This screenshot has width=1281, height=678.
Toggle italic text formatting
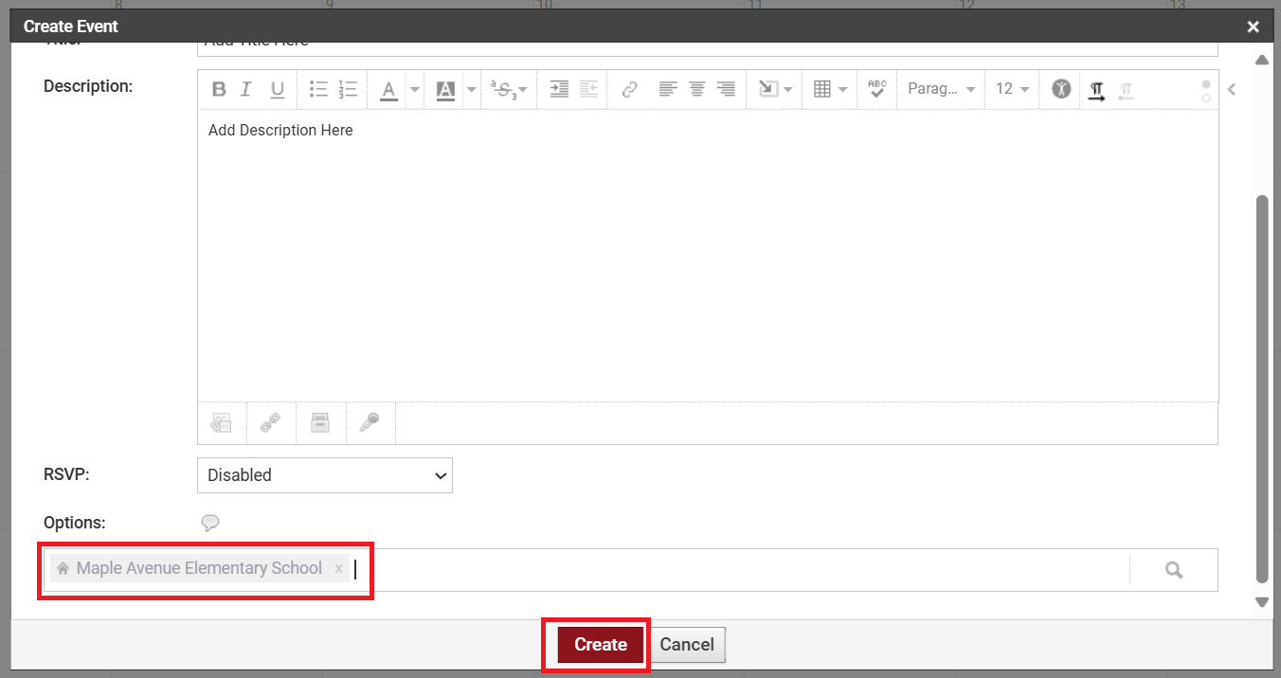pos(246,89)
